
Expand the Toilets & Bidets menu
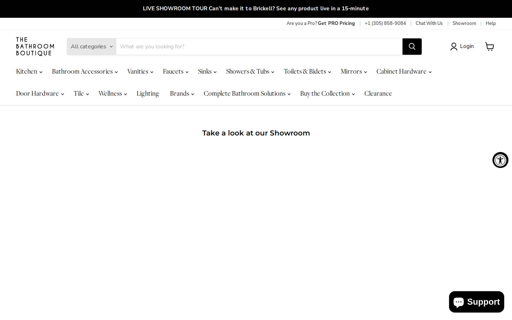pyautogui.click(x=307, y=71)
